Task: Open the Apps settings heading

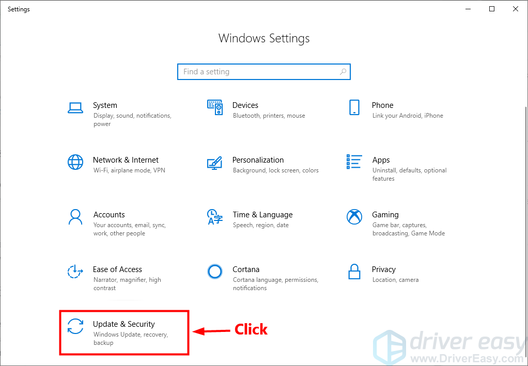Action: (381, 160)
